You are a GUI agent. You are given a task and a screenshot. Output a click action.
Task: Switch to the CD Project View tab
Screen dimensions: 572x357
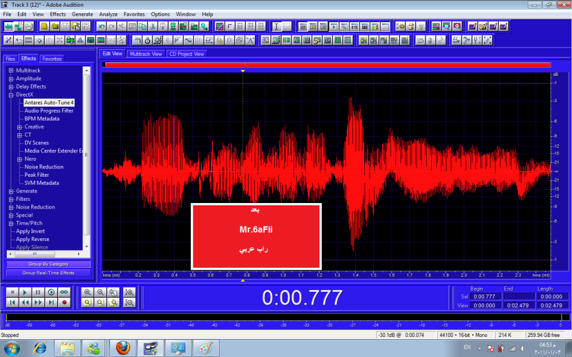click(x=187, y=54)
